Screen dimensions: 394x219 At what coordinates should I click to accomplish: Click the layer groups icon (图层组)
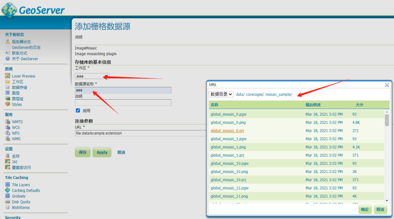tap(8, 99)
